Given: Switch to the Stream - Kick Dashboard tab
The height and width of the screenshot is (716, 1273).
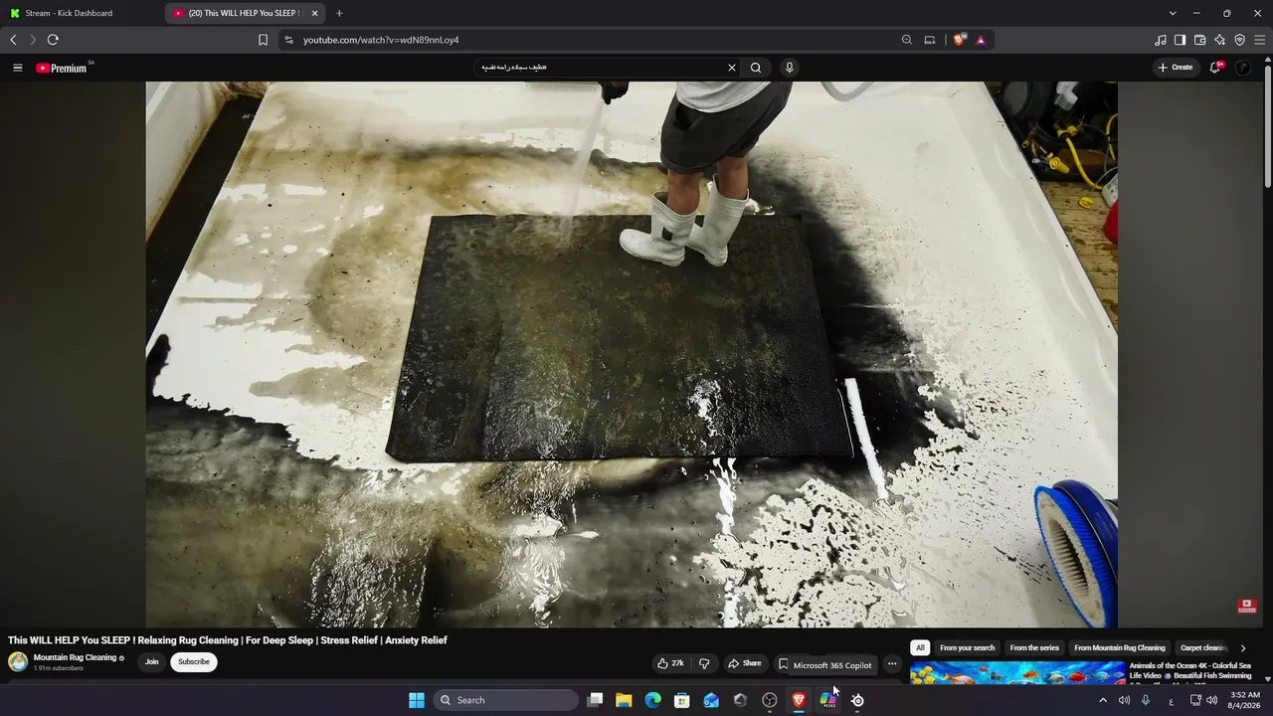Looking at the screenshot, I should coord(82,13).
